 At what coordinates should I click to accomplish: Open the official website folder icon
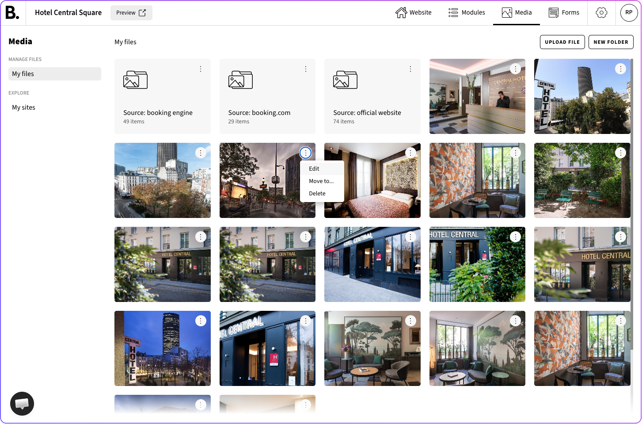point(345,80)
